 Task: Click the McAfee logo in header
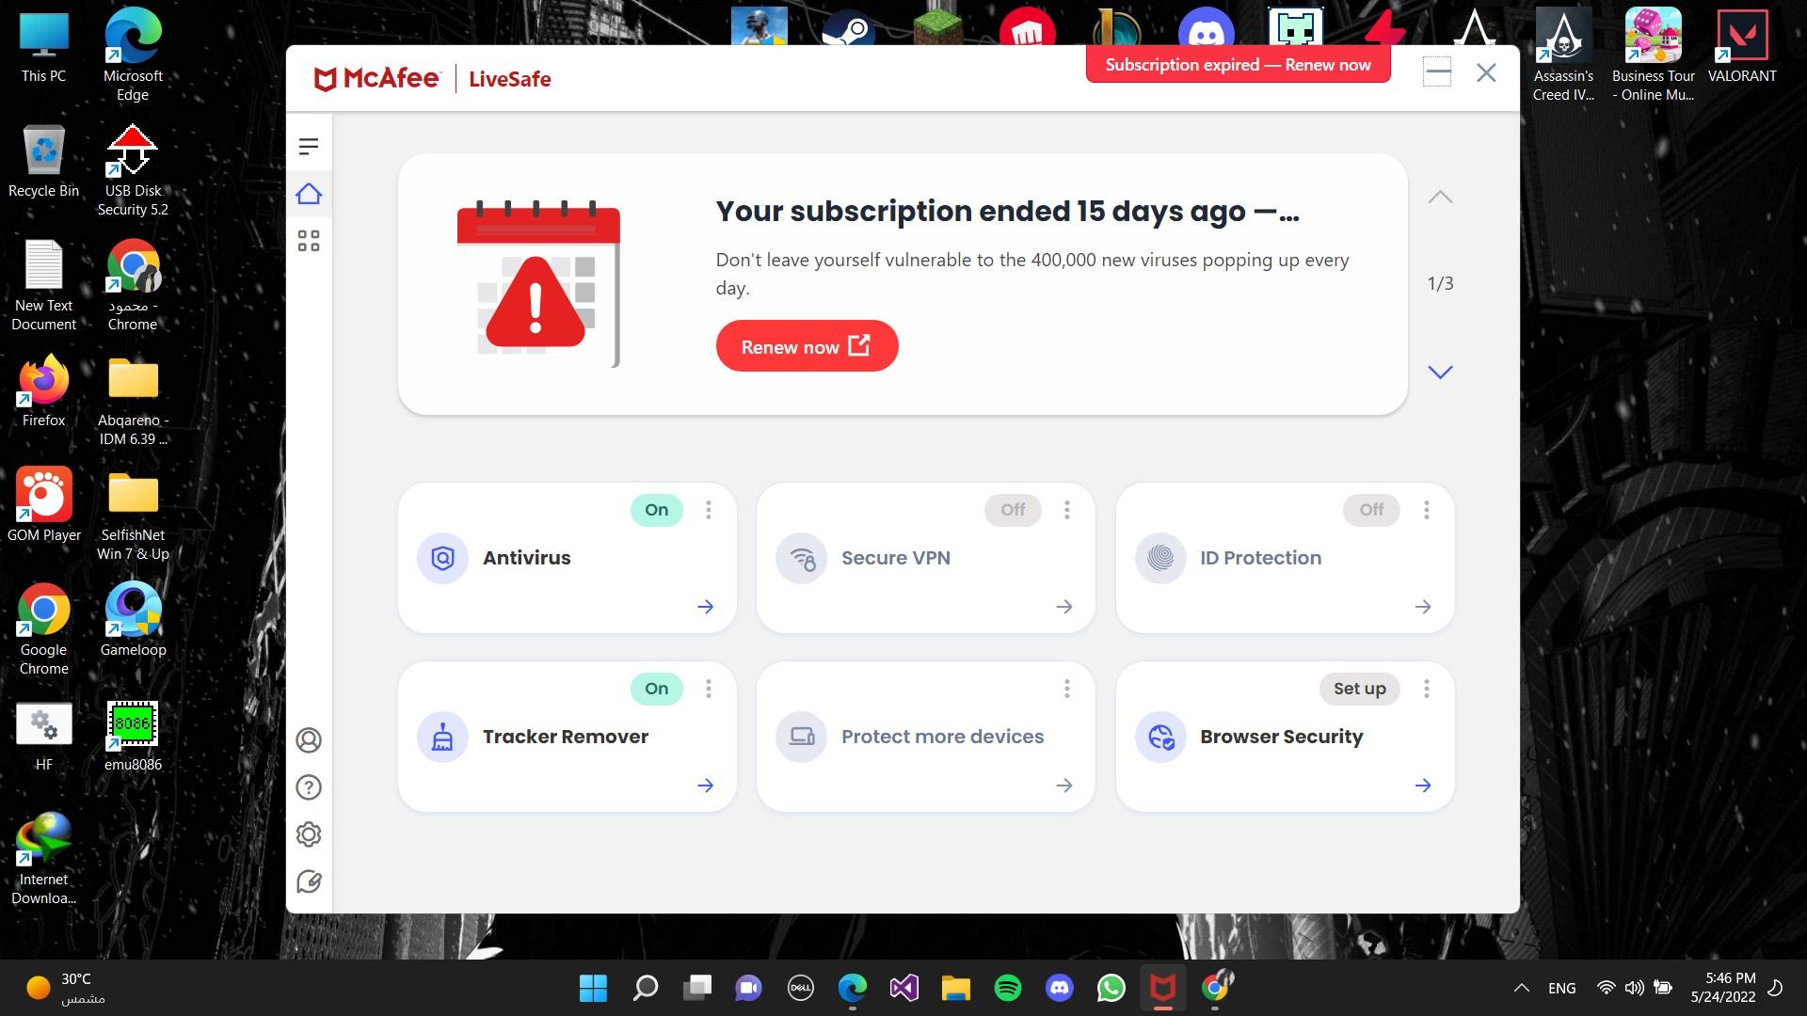(x=376, y=79)
